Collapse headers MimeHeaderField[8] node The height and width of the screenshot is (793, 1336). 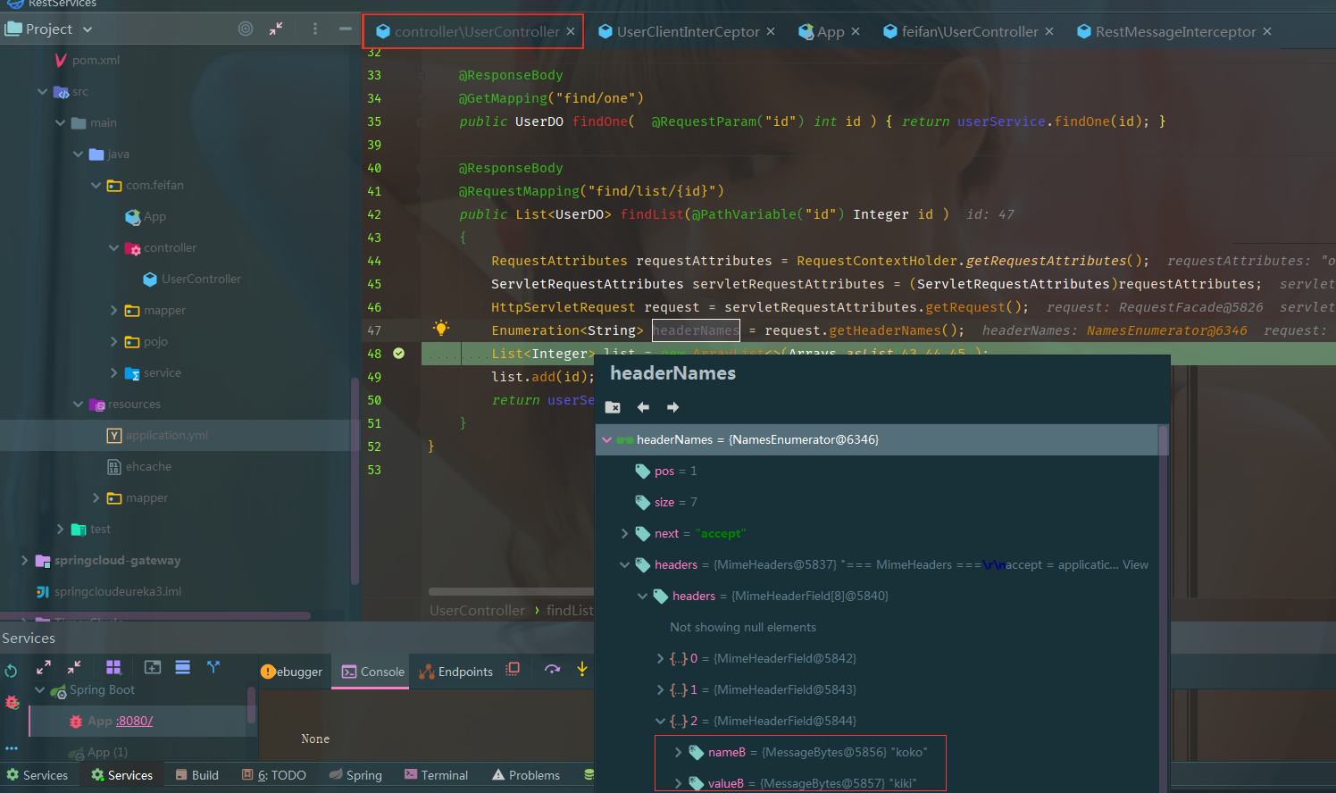[x=643, y=596]
